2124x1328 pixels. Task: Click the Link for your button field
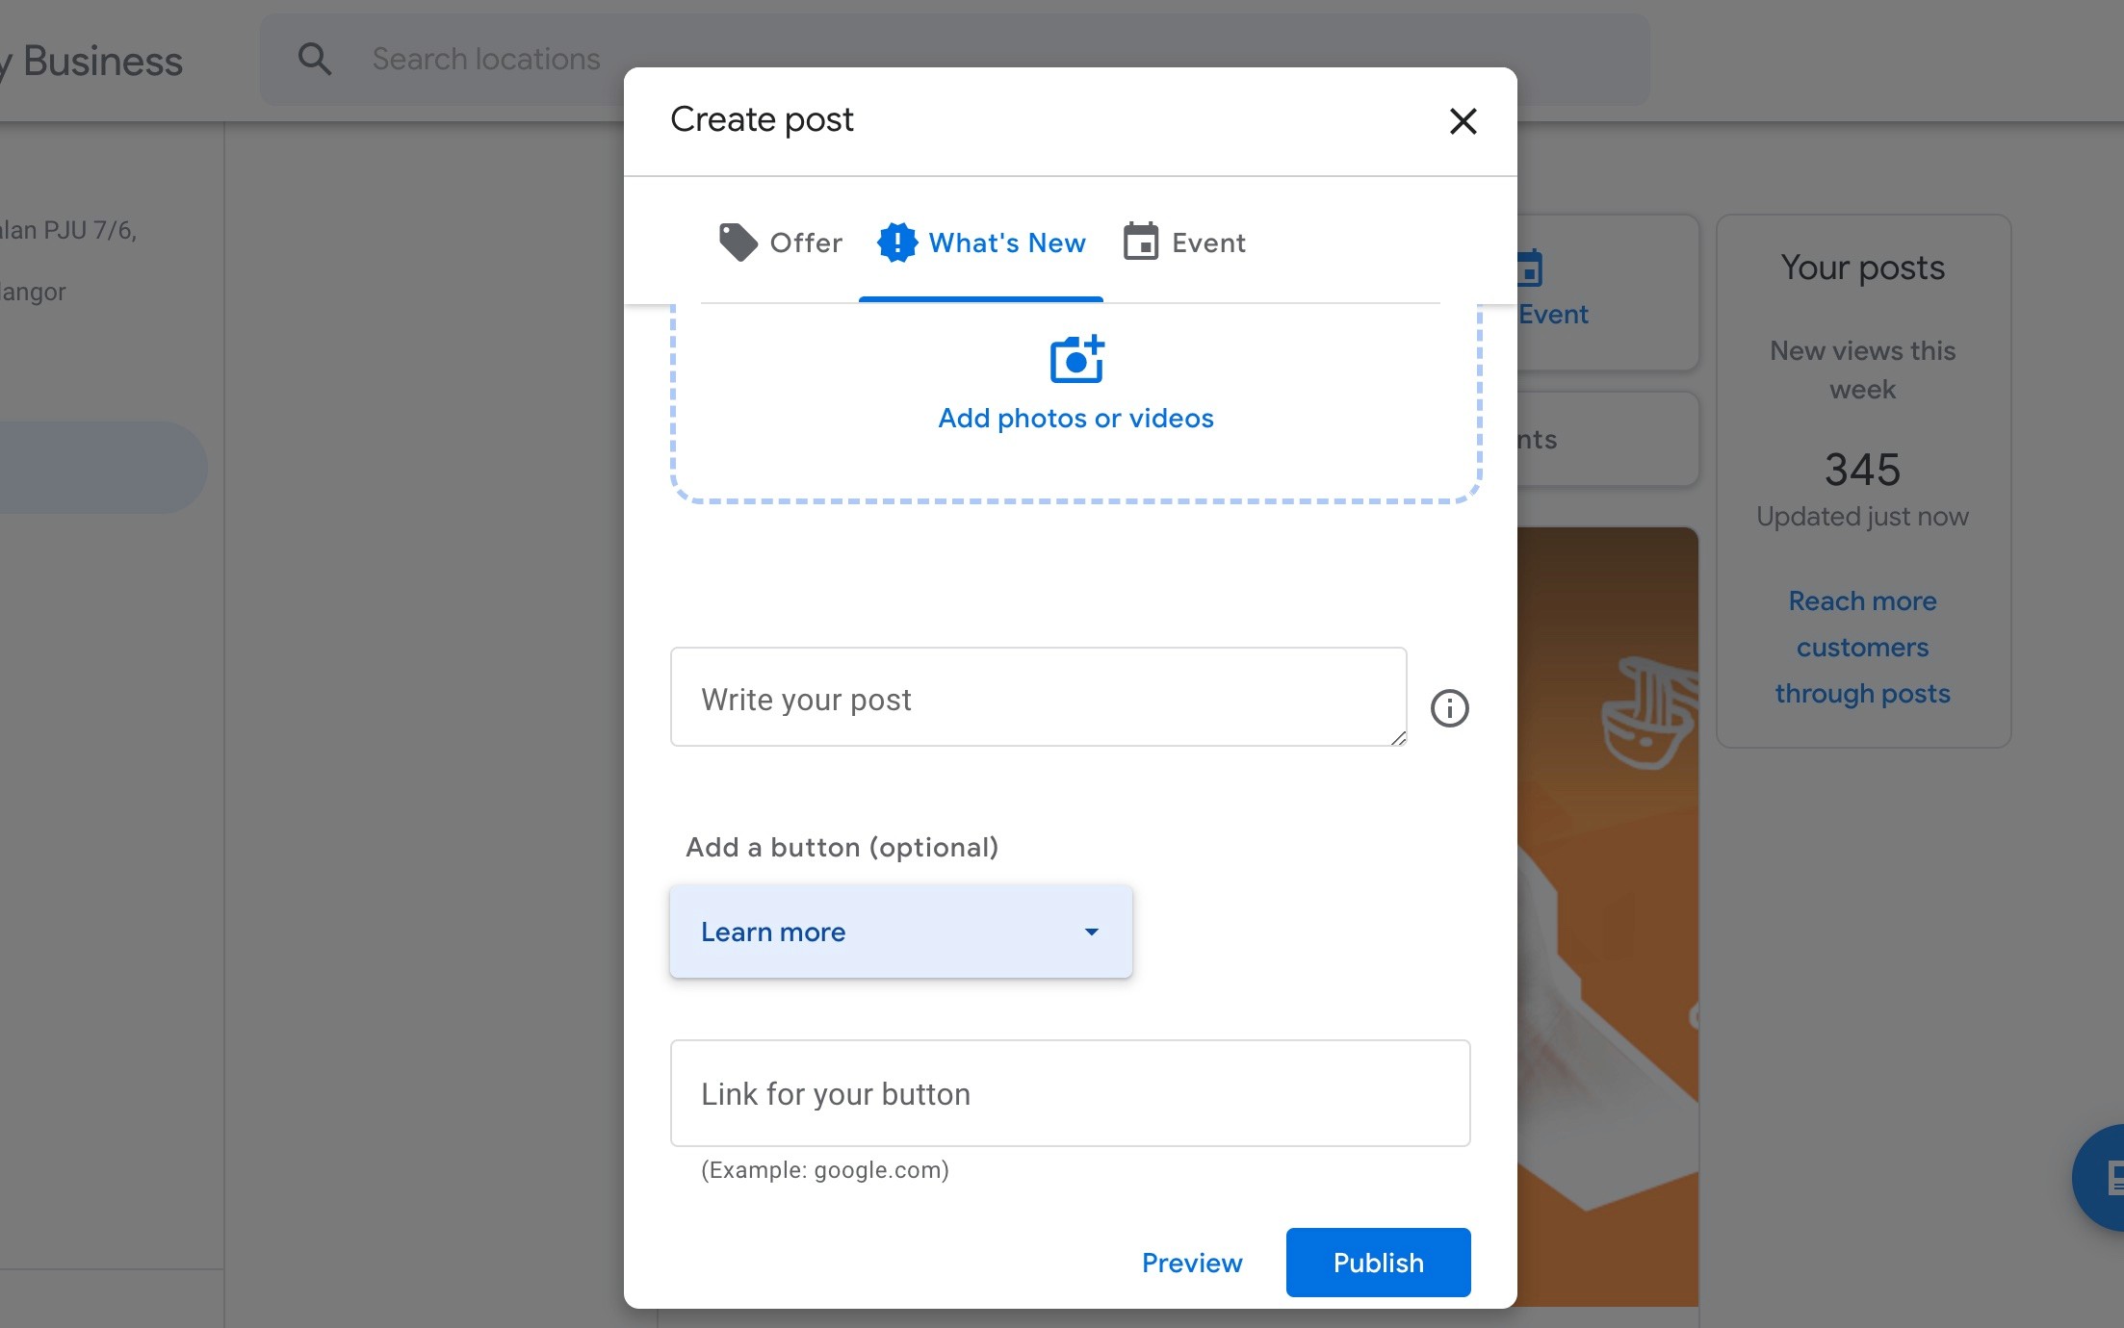1070,1093
